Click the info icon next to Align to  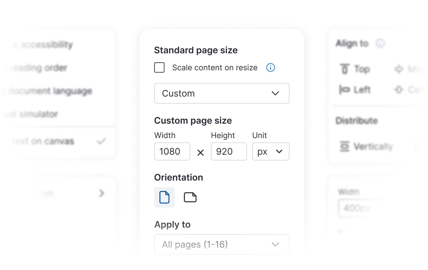tap(380, 43)
